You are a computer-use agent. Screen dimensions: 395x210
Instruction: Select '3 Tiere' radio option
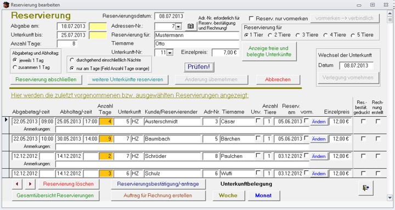pyautogui.click(x=298, y=35)
